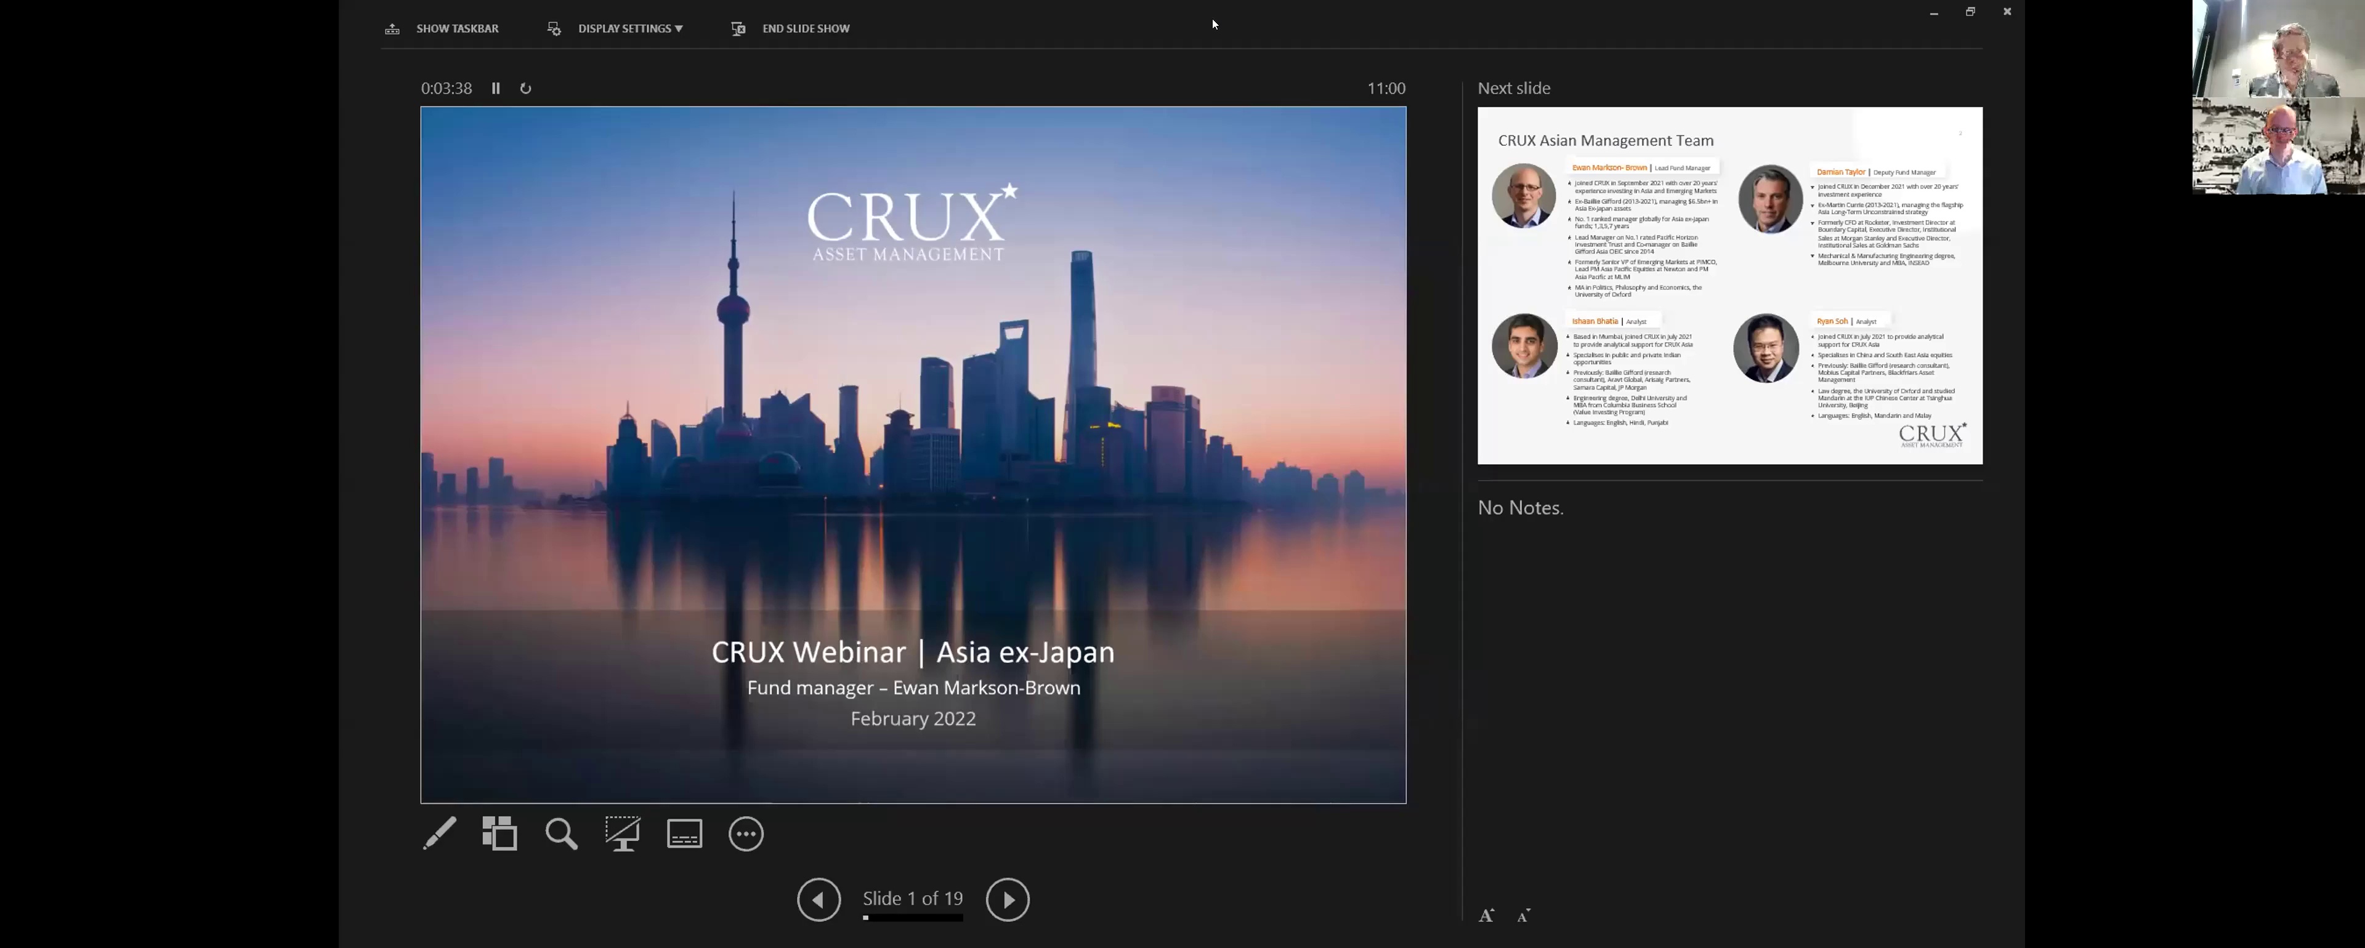Close the presenter view window
This screenshot has height=948, width=2365.
2007,12
